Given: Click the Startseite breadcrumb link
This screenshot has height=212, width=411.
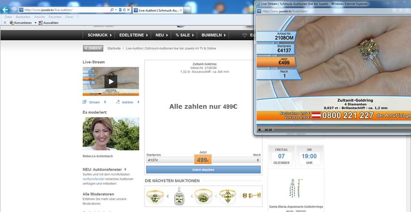Looking at the screenshot, I should tap(114, 48).
